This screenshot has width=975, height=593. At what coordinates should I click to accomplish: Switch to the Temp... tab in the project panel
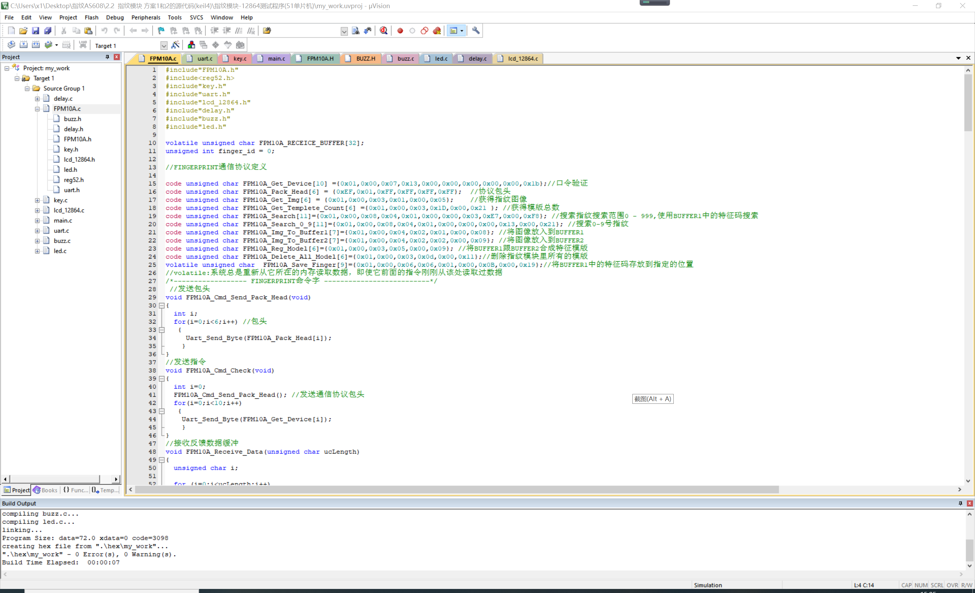coord(105,490)
